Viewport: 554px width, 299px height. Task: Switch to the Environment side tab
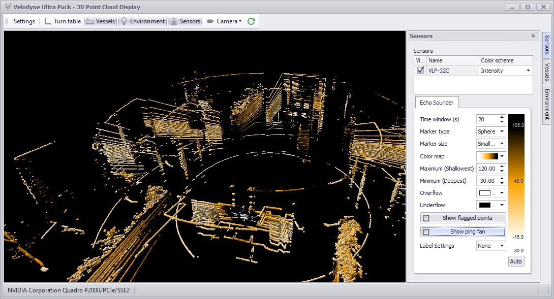click(x=547, y=104)
